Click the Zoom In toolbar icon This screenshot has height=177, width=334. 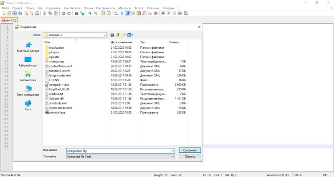(90, 13)
